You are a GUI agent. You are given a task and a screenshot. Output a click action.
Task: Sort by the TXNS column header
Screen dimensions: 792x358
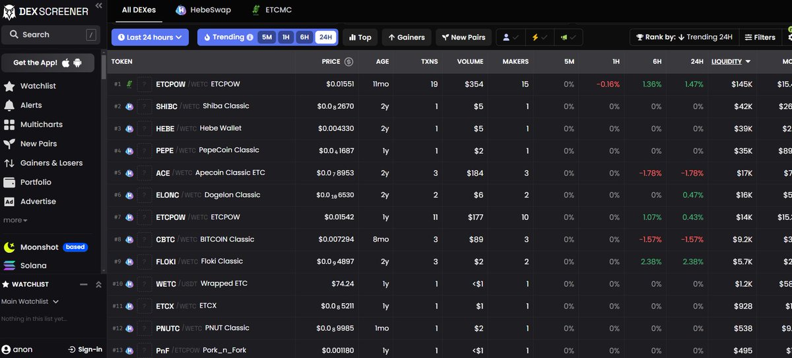coord(430,61)
